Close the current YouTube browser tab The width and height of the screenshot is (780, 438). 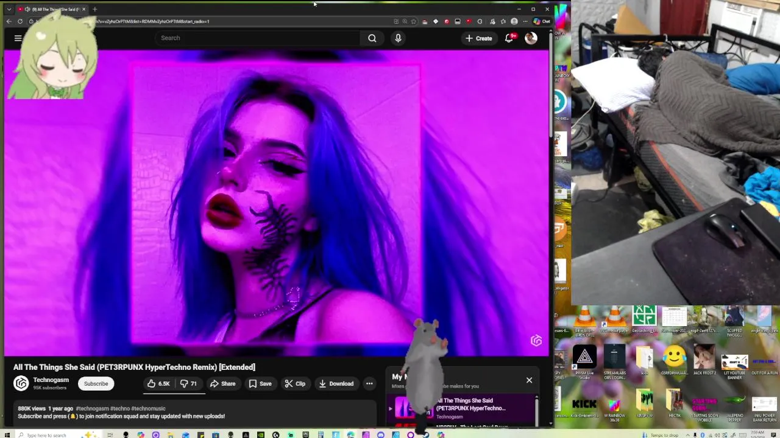tap(84, 9)
